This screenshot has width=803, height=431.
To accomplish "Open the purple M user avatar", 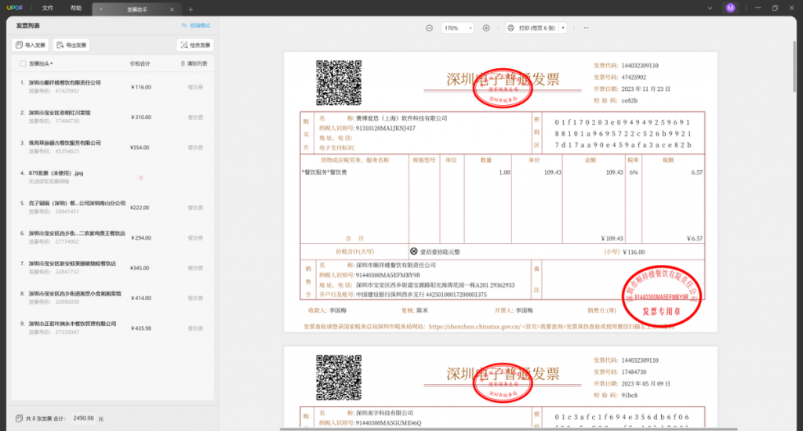I will click(x=730, y=8).
